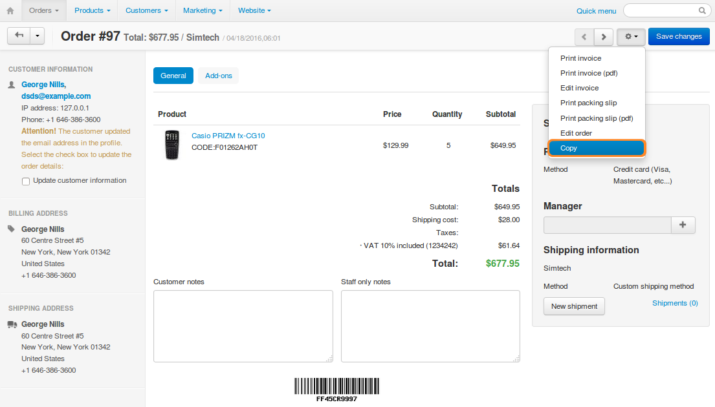Select Print packing slip (pdf)
The image size is (715, 407).
coord(597,118)
